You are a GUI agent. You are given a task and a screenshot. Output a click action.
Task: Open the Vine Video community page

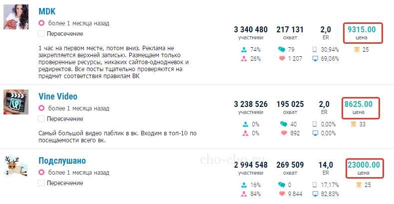(x=57, y=96)
